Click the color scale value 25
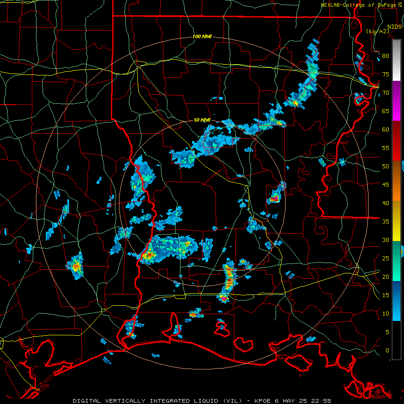Screen dimensions: 404x404 pyautogui.click(x=386, y=259)
